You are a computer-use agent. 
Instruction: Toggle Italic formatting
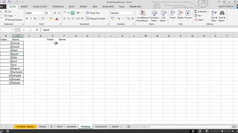[31, 18]
